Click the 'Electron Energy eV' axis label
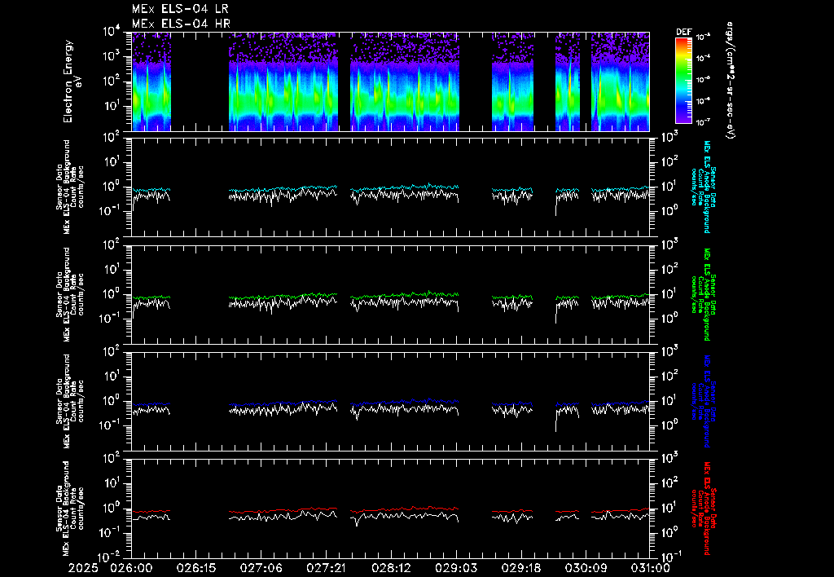The height and width of the screenshot is (577, 834). [72, 81]
